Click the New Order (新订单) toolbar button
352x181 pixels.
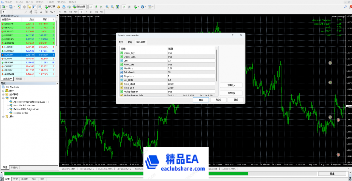tap(50, 7)
